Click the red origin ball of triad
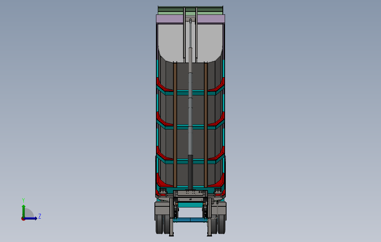 pyautogui.click(x=23, y=219)
